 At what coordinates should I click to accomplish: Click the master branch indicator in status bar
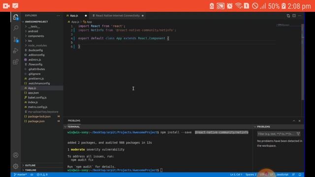tap(20, 175)
